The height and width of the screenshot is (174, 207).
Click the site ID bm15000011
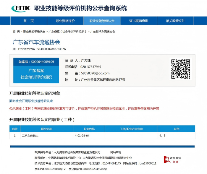[x=148, y=163]
